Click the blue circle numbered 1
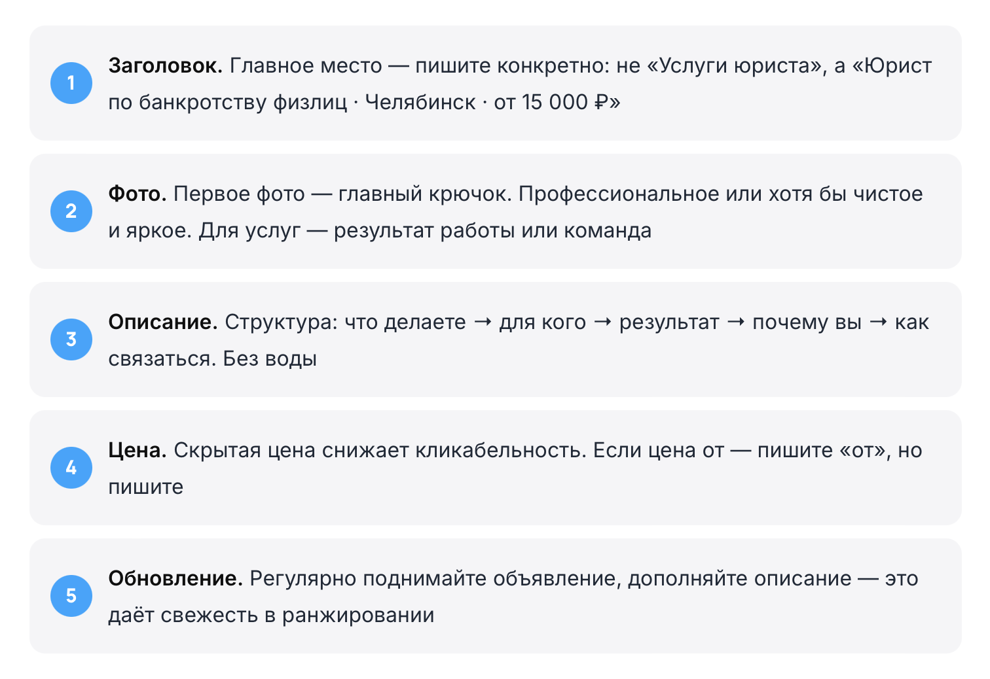Viewport: 990px width, 679px height. click(x=71, y=83)
